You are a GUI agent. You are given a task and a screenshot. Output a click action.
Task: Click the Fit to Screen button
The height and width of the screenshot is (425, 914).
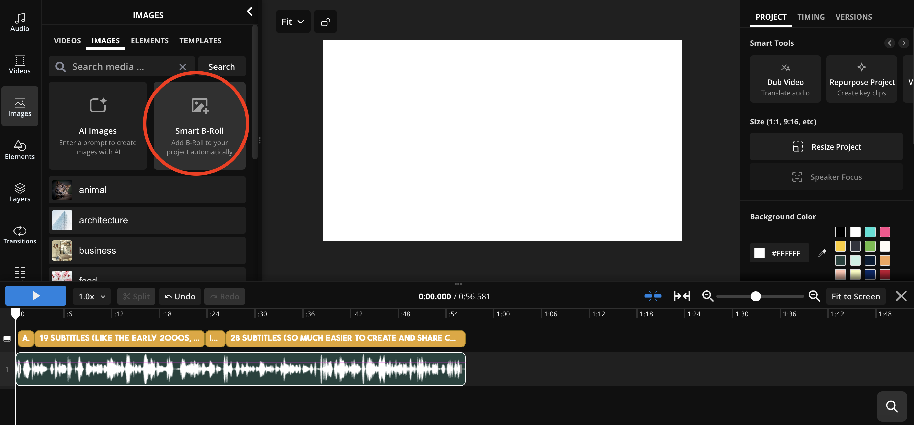(x=855, y=296)
